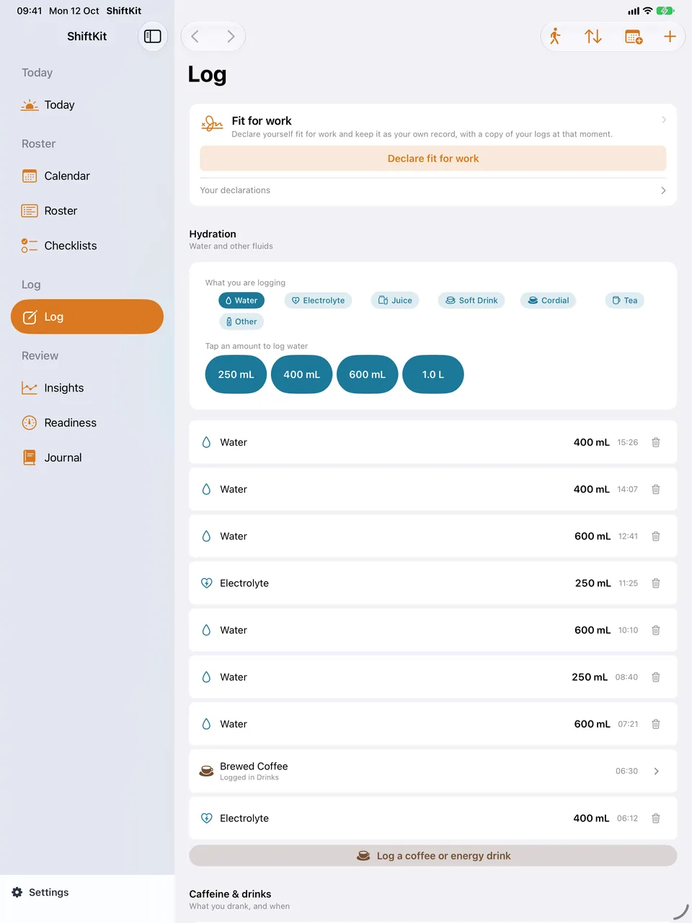The height and width of the screenshot is (923, 692).
Task: Go to Readiness in the sidebar
Action: point(70,423)
